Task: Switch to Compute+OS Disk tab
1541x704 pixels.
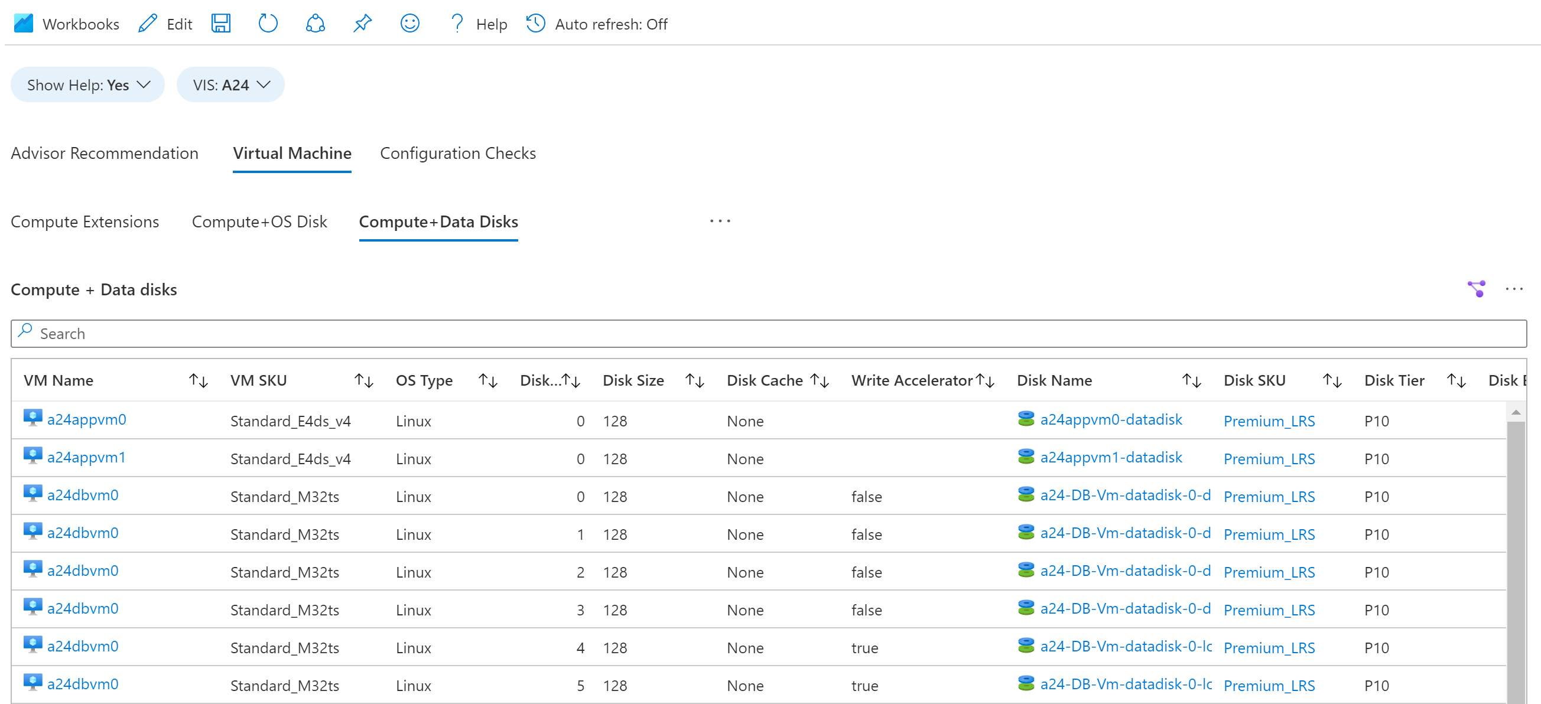Action: pyautogui.click(x=259, y=222)
